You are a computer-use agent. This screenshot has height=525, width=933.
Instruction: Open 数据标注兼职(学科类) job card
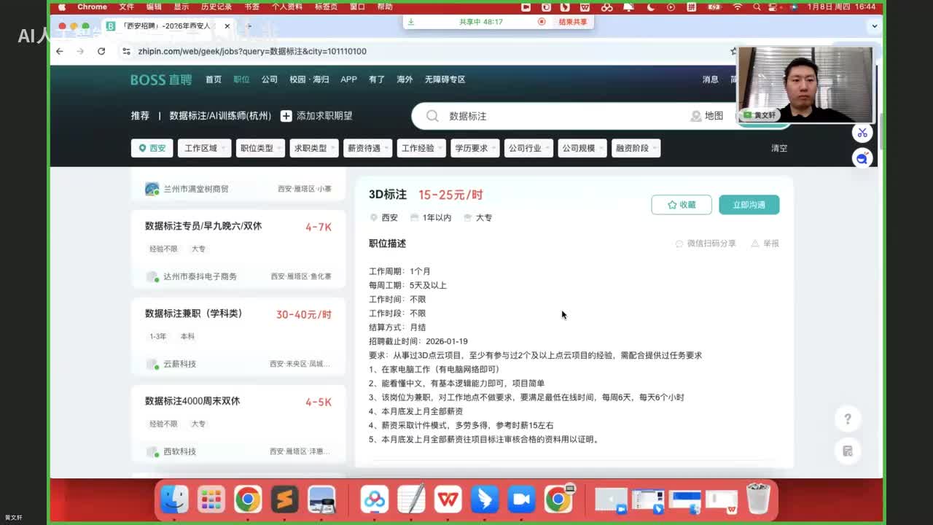pos(238,338)
